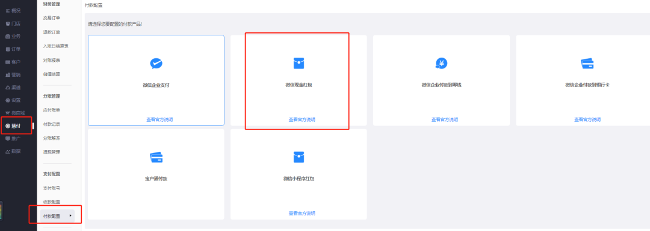650x231 pixels.
Task: Click the 微信企业付款到银行卡 card icon
Action: click(587, 63)
